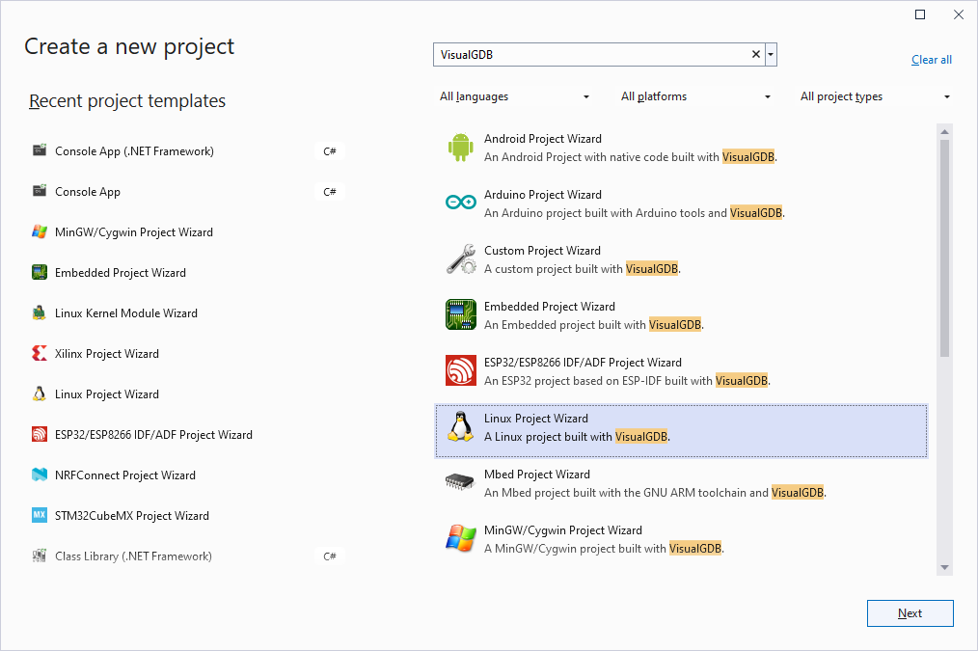Click the recent Console App icon
The width and height of the screenshot is (978, 651).
click(40, 191)
